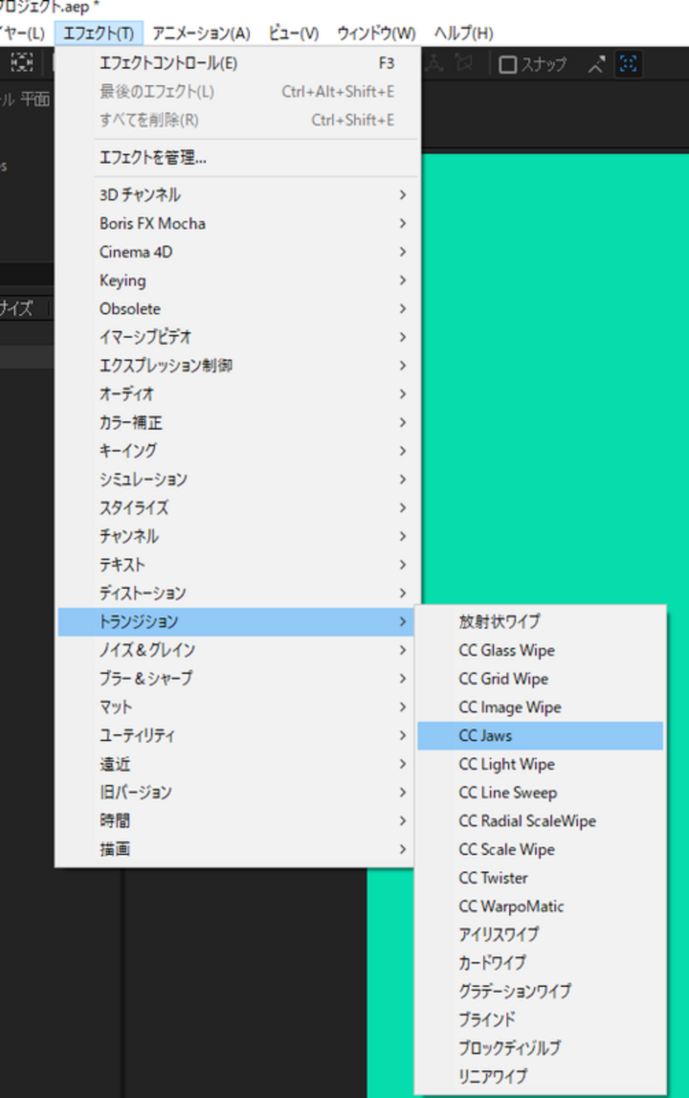Apply the リニアワイプ transition

pyautogui.click(x=540, y=1076)
